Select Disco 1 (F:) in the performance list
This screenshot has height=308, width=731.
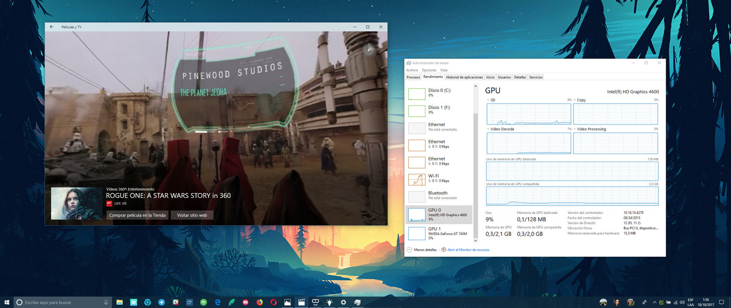click(439, 111)
